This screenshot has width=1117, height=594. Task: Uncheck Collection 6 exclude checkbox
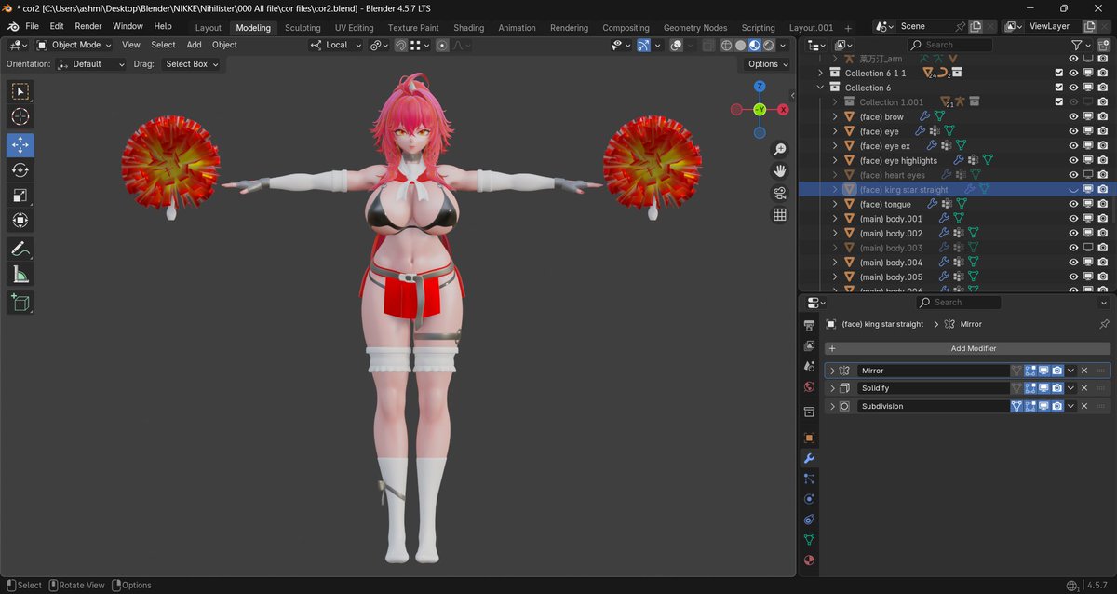tap(1059, 88)
